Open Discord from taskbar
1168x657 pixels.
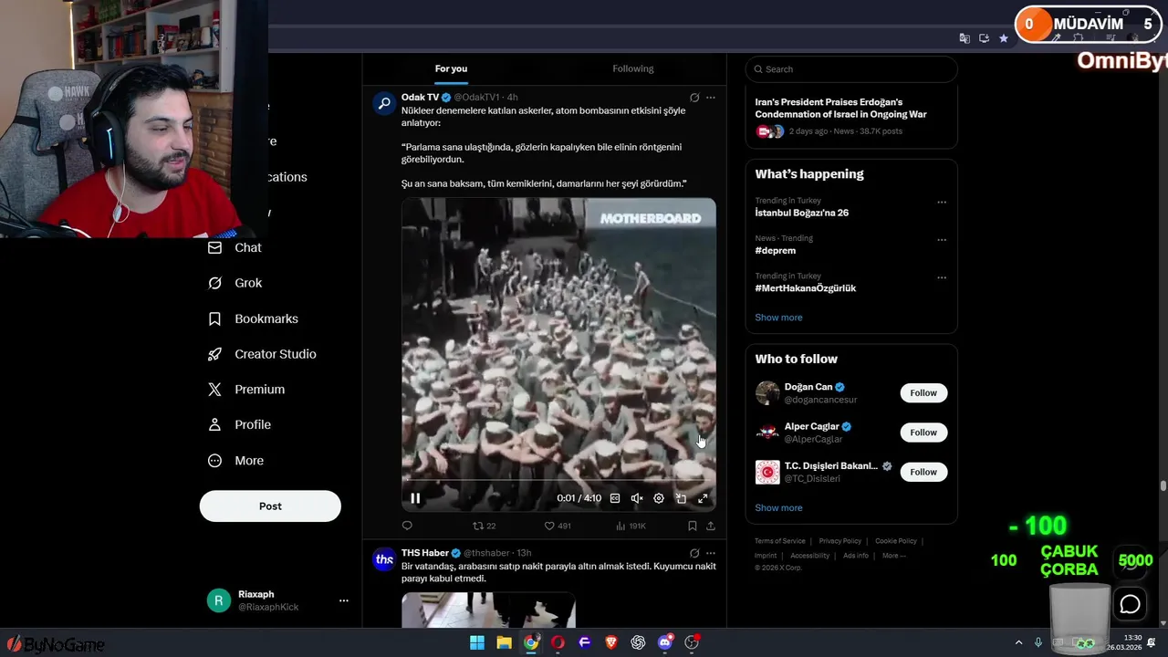click(x=665, y=643)
